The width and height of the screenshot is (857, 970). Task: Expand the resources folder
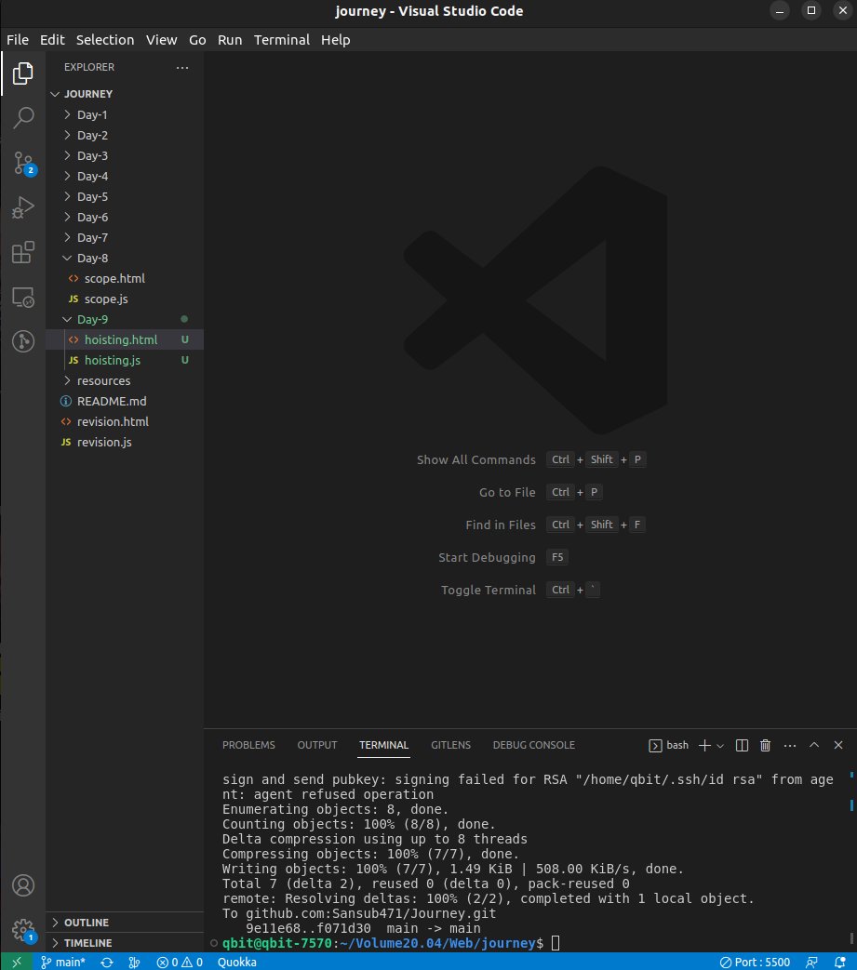pyautogui.click(x=125, y=380)
